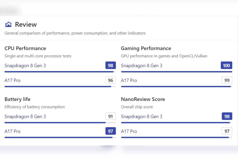The height and width of the screenshot is (158, 238).
Task: Click A17 Pro CPU score badge 96
Action: (x=111, y=80)
